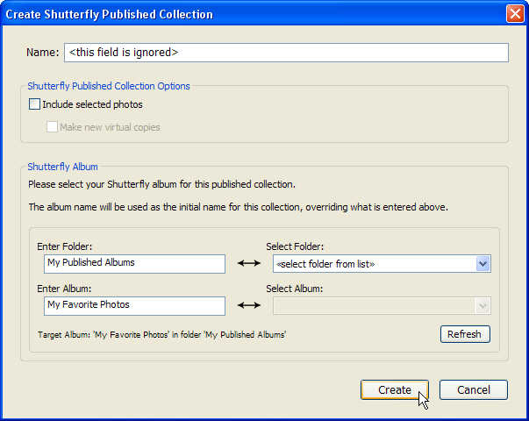This screenshot has width=529, height=421.
Task: Edit the Enter Album text field
Action: [134, 306]
